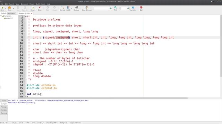Open the Tools menu

click(x=43, y=4)
